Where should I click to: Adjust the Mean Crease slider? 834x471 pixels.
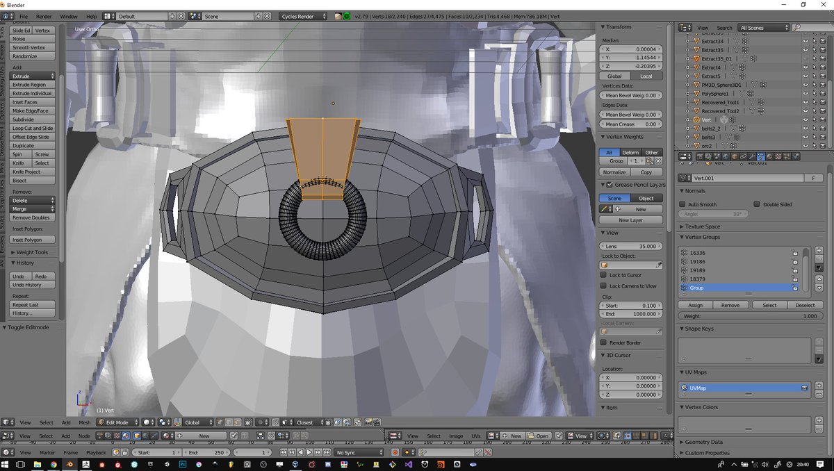pos(630,124)
